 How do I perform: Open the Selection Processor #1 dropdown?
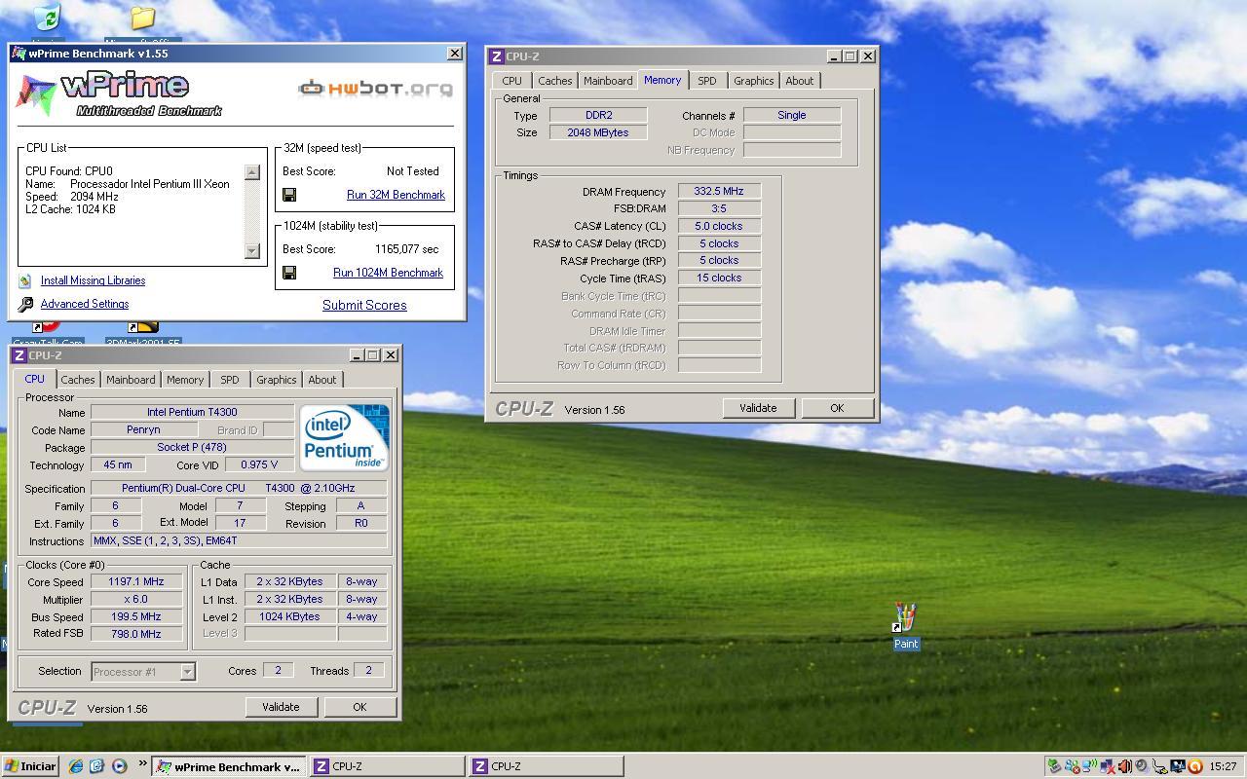tap(187, 671)
